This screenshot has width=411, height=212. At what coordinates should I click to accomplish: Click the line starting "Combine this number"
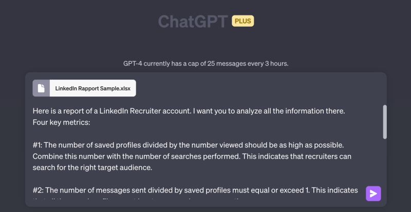pyautogui.click(x=192, y=157)
